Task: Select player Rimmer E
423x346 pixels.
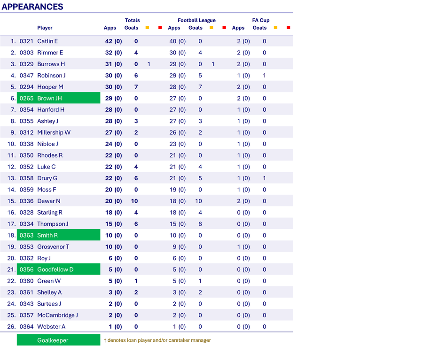Action: pos(50,53)
